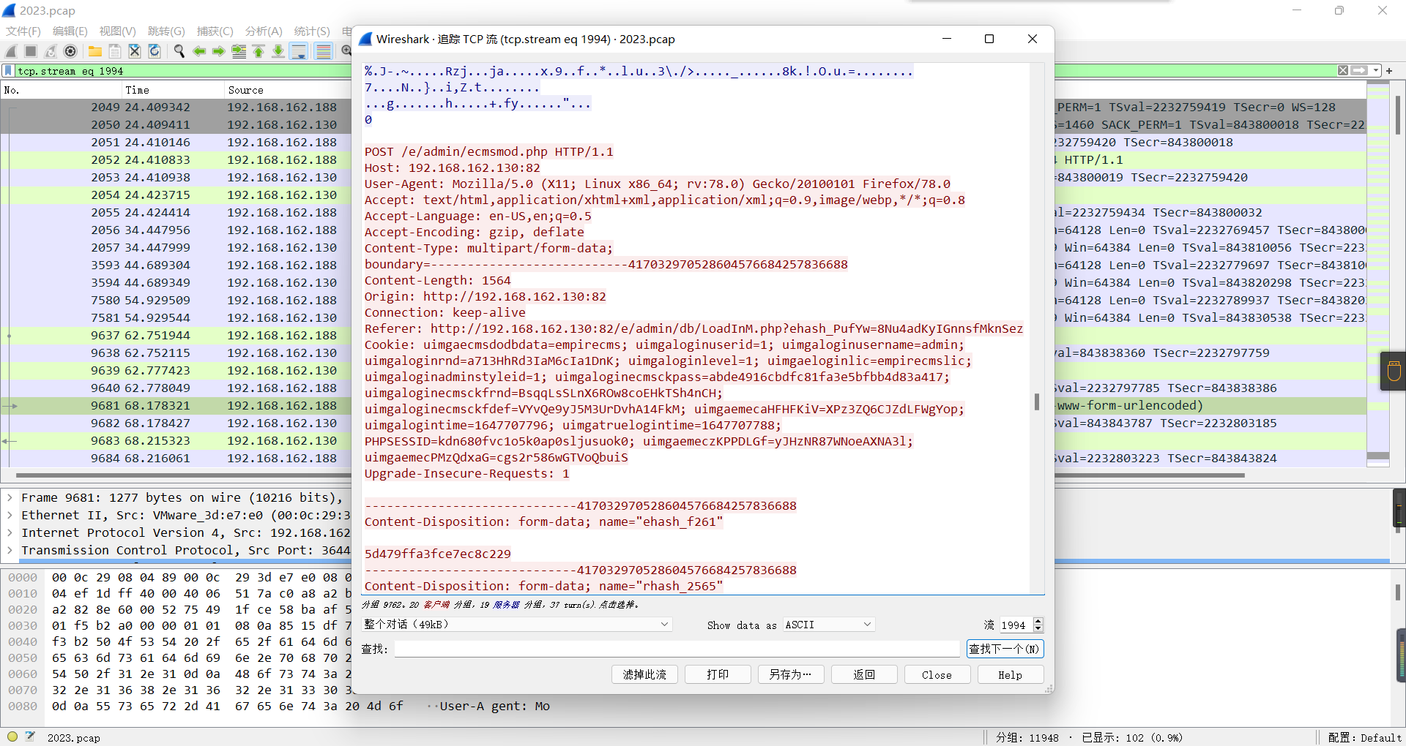Screen dimensions: 1406x746
Task: Open the 文件(F) menu
Action: (23, 31)
